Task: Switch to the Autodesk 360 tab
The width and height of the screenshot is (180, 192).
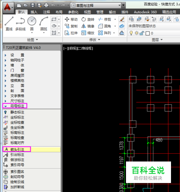Action: (x=145, y=12)
